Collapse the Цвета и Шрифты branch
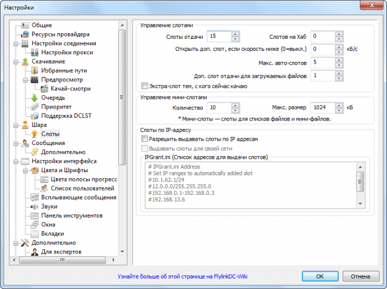The height and width of the screenshot is (289, 387). tap(25, 171)
